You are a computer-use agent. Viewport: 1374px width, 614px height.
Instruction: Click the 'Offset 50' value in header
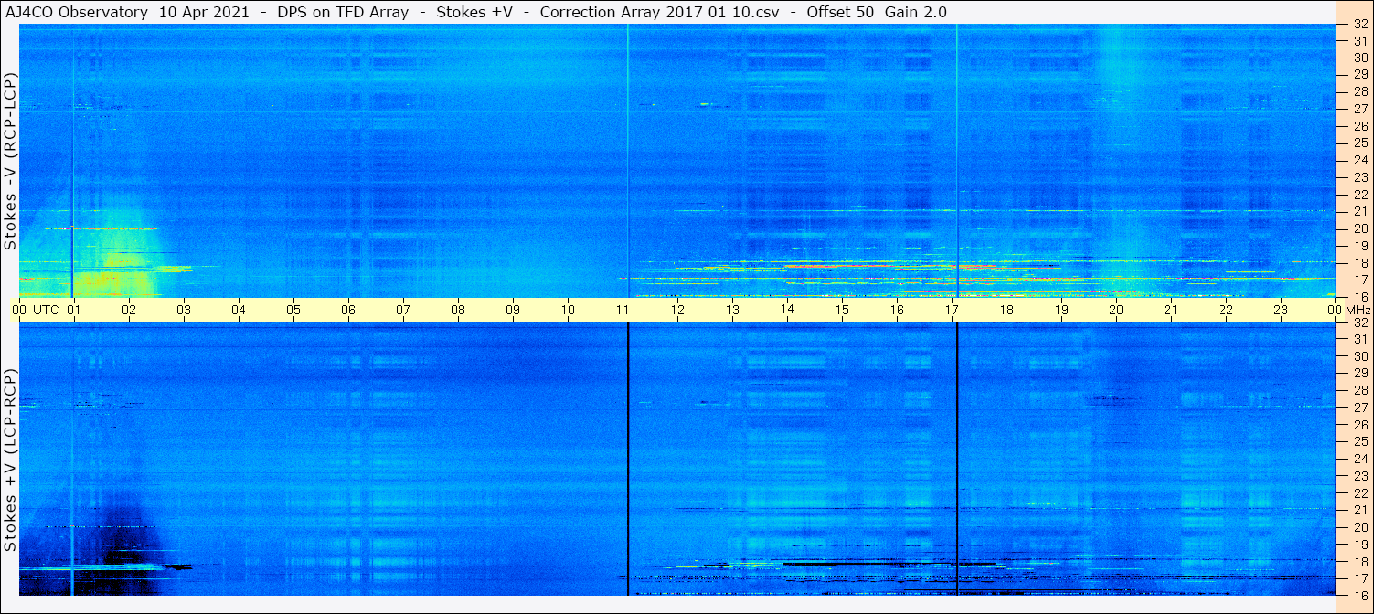[x=841, y=12]
